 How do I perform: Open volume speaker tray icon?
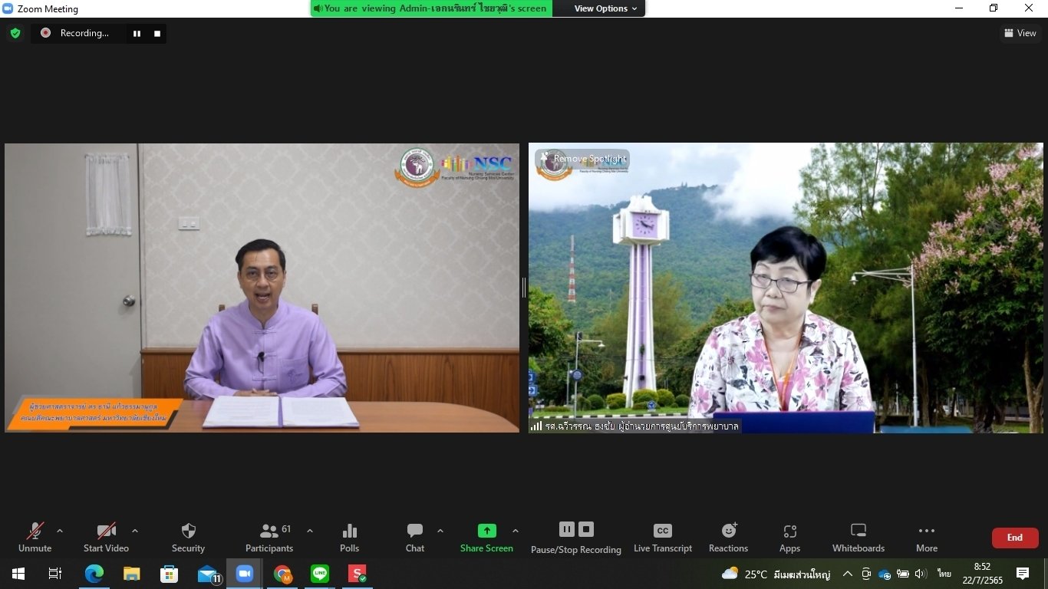coord(921,574)
